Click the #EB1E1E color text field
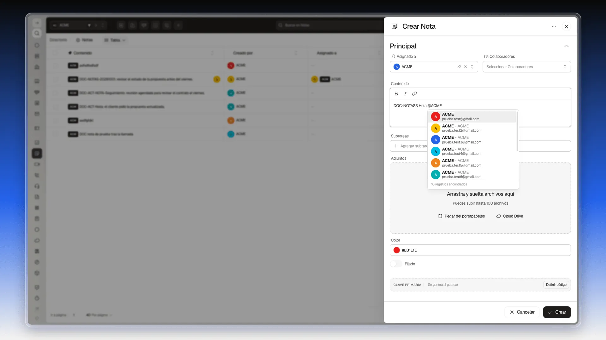 click(x=480, y=250)
